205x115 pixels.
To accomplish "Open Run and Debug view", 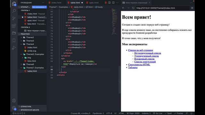I will click(x=14, y=48).
